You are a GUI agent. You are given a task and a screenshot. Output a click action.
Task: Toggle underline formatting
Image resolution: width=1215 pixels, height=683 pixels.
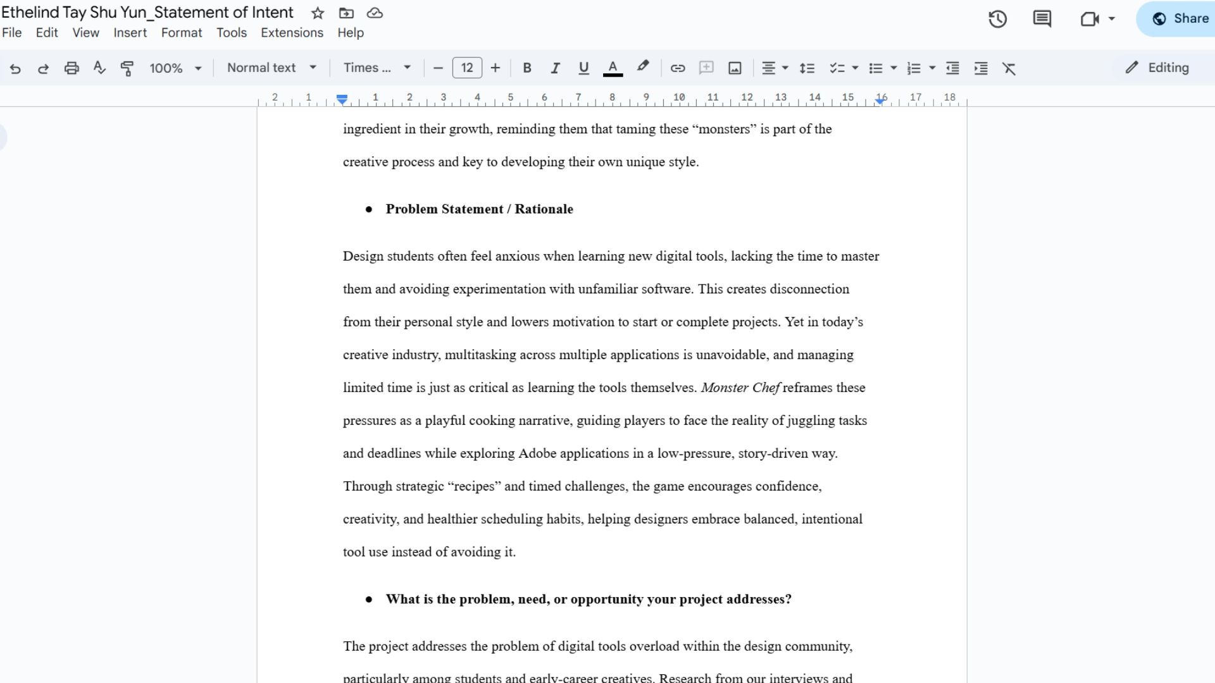point(583,68)
